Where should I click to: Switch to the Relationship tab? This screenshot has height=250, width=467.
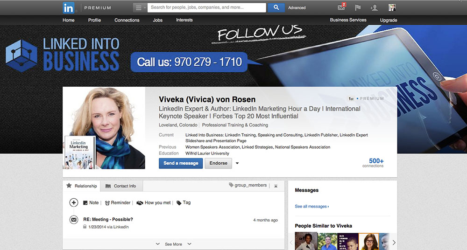[x=82, y=186]
